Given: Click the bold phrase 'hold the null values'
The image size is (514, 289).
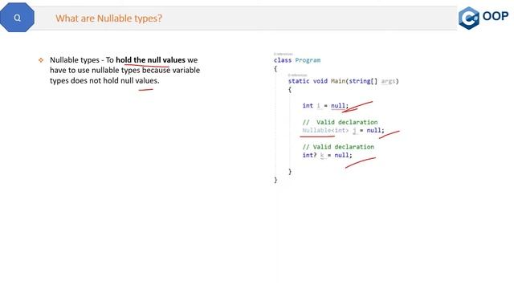Looking at the screenshot, I should click(150, 60).
